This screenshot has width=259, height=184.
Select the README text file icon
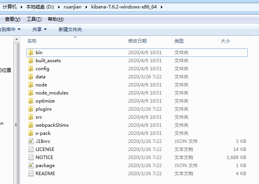31,173
